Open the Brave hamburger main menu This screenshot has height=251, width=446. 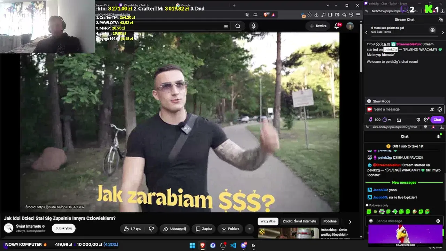coord(358,15)
